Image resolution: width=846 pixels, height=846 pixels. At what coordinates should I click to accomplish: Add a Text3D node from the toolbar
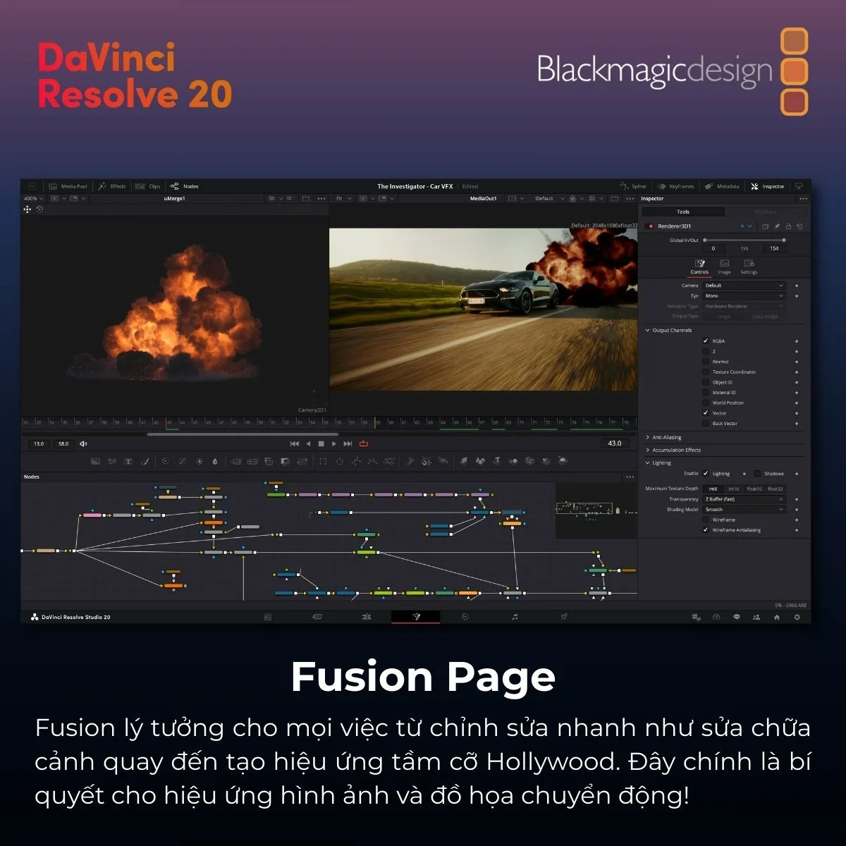(x=496, y=461)
